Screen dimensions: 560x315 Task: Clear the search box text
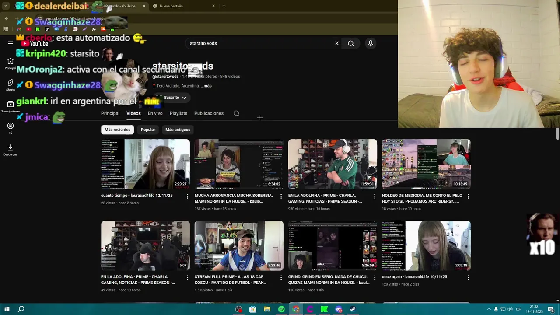coord(337,43)
